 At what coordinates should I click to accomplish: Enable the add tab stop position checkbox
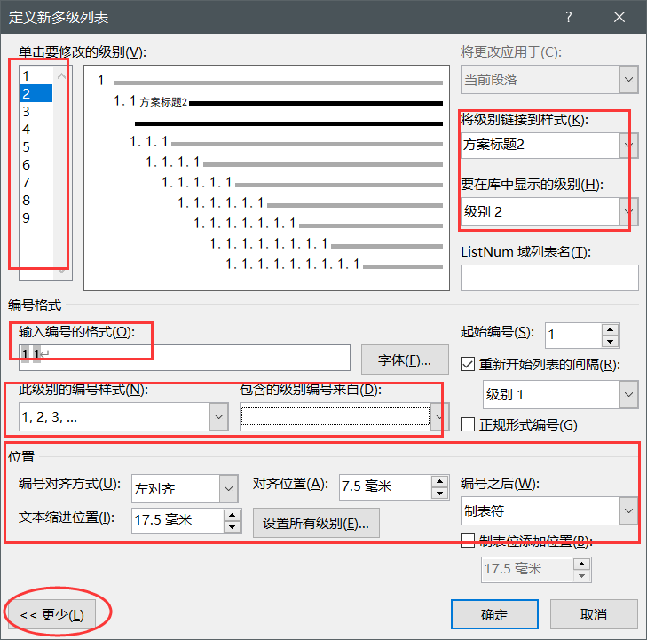click(x=469, y=541)
